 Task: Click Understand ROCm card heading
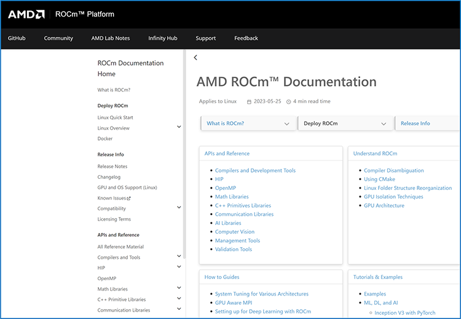click(375, 154)
